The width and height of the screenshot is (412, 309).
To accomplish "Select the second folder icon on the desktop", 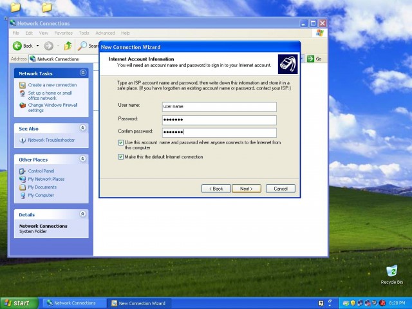I will 47,7.
